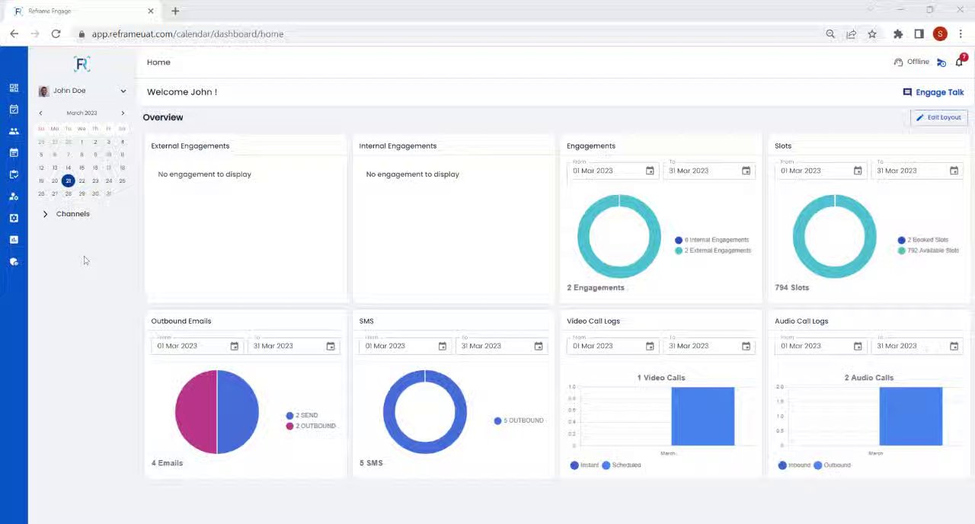
Task: Select day 21 in the mini calendar
Action: pyautogui.click(x=68, y=181)
